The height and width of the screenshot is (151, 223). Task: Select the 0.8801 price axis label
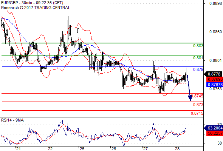click(x=215, y=61)
